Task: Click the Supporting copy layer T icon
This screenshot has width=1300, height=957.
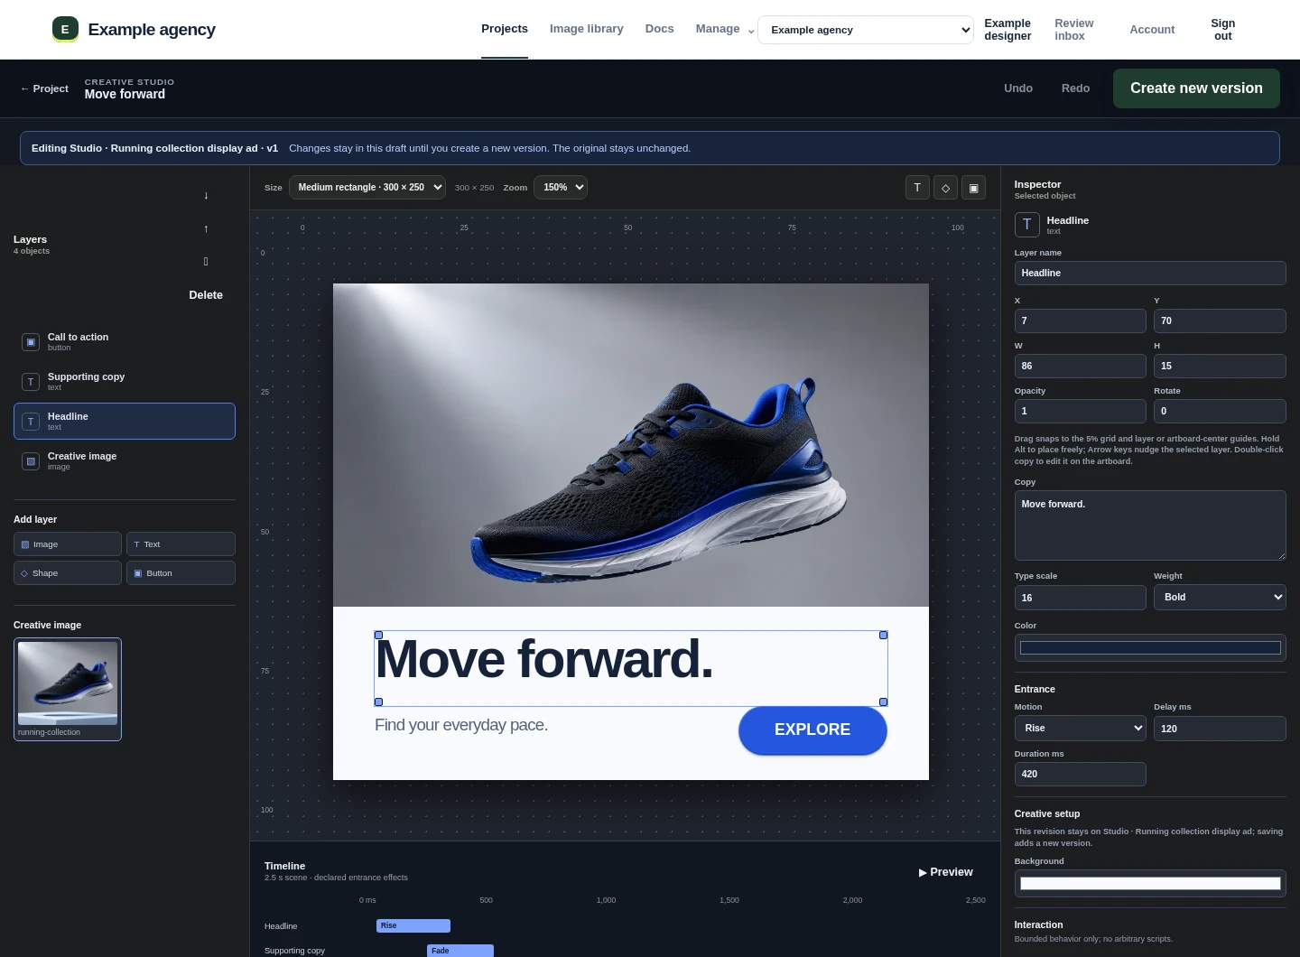Action: click(31, 382)
